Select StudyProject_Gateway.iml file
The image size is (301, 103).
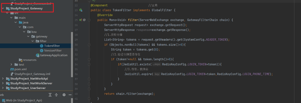coord(32,74)
